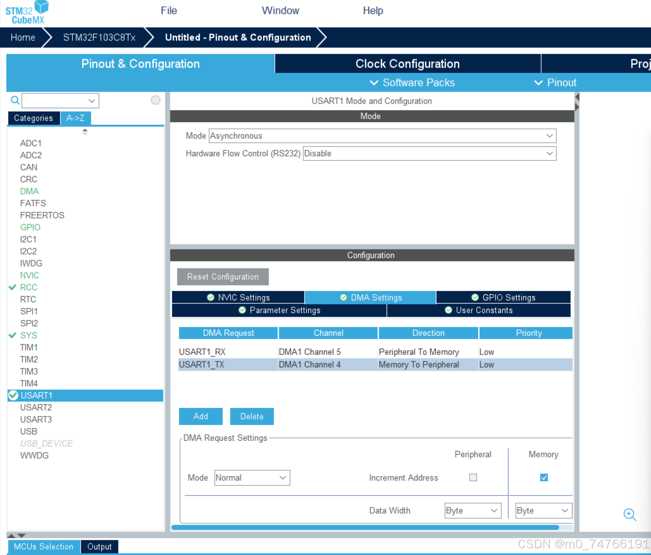Click the right expand arrow beside the Mode panel
Screen dimensions: 651x555
click(x=577, y=107)
